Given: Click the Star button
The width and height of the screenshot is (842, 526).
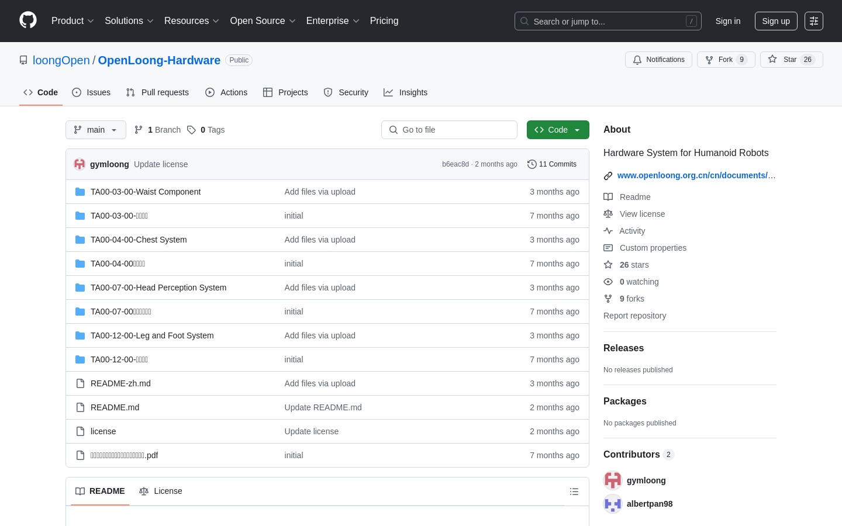Looking at the screenshot, I should [x=791, y=60].
